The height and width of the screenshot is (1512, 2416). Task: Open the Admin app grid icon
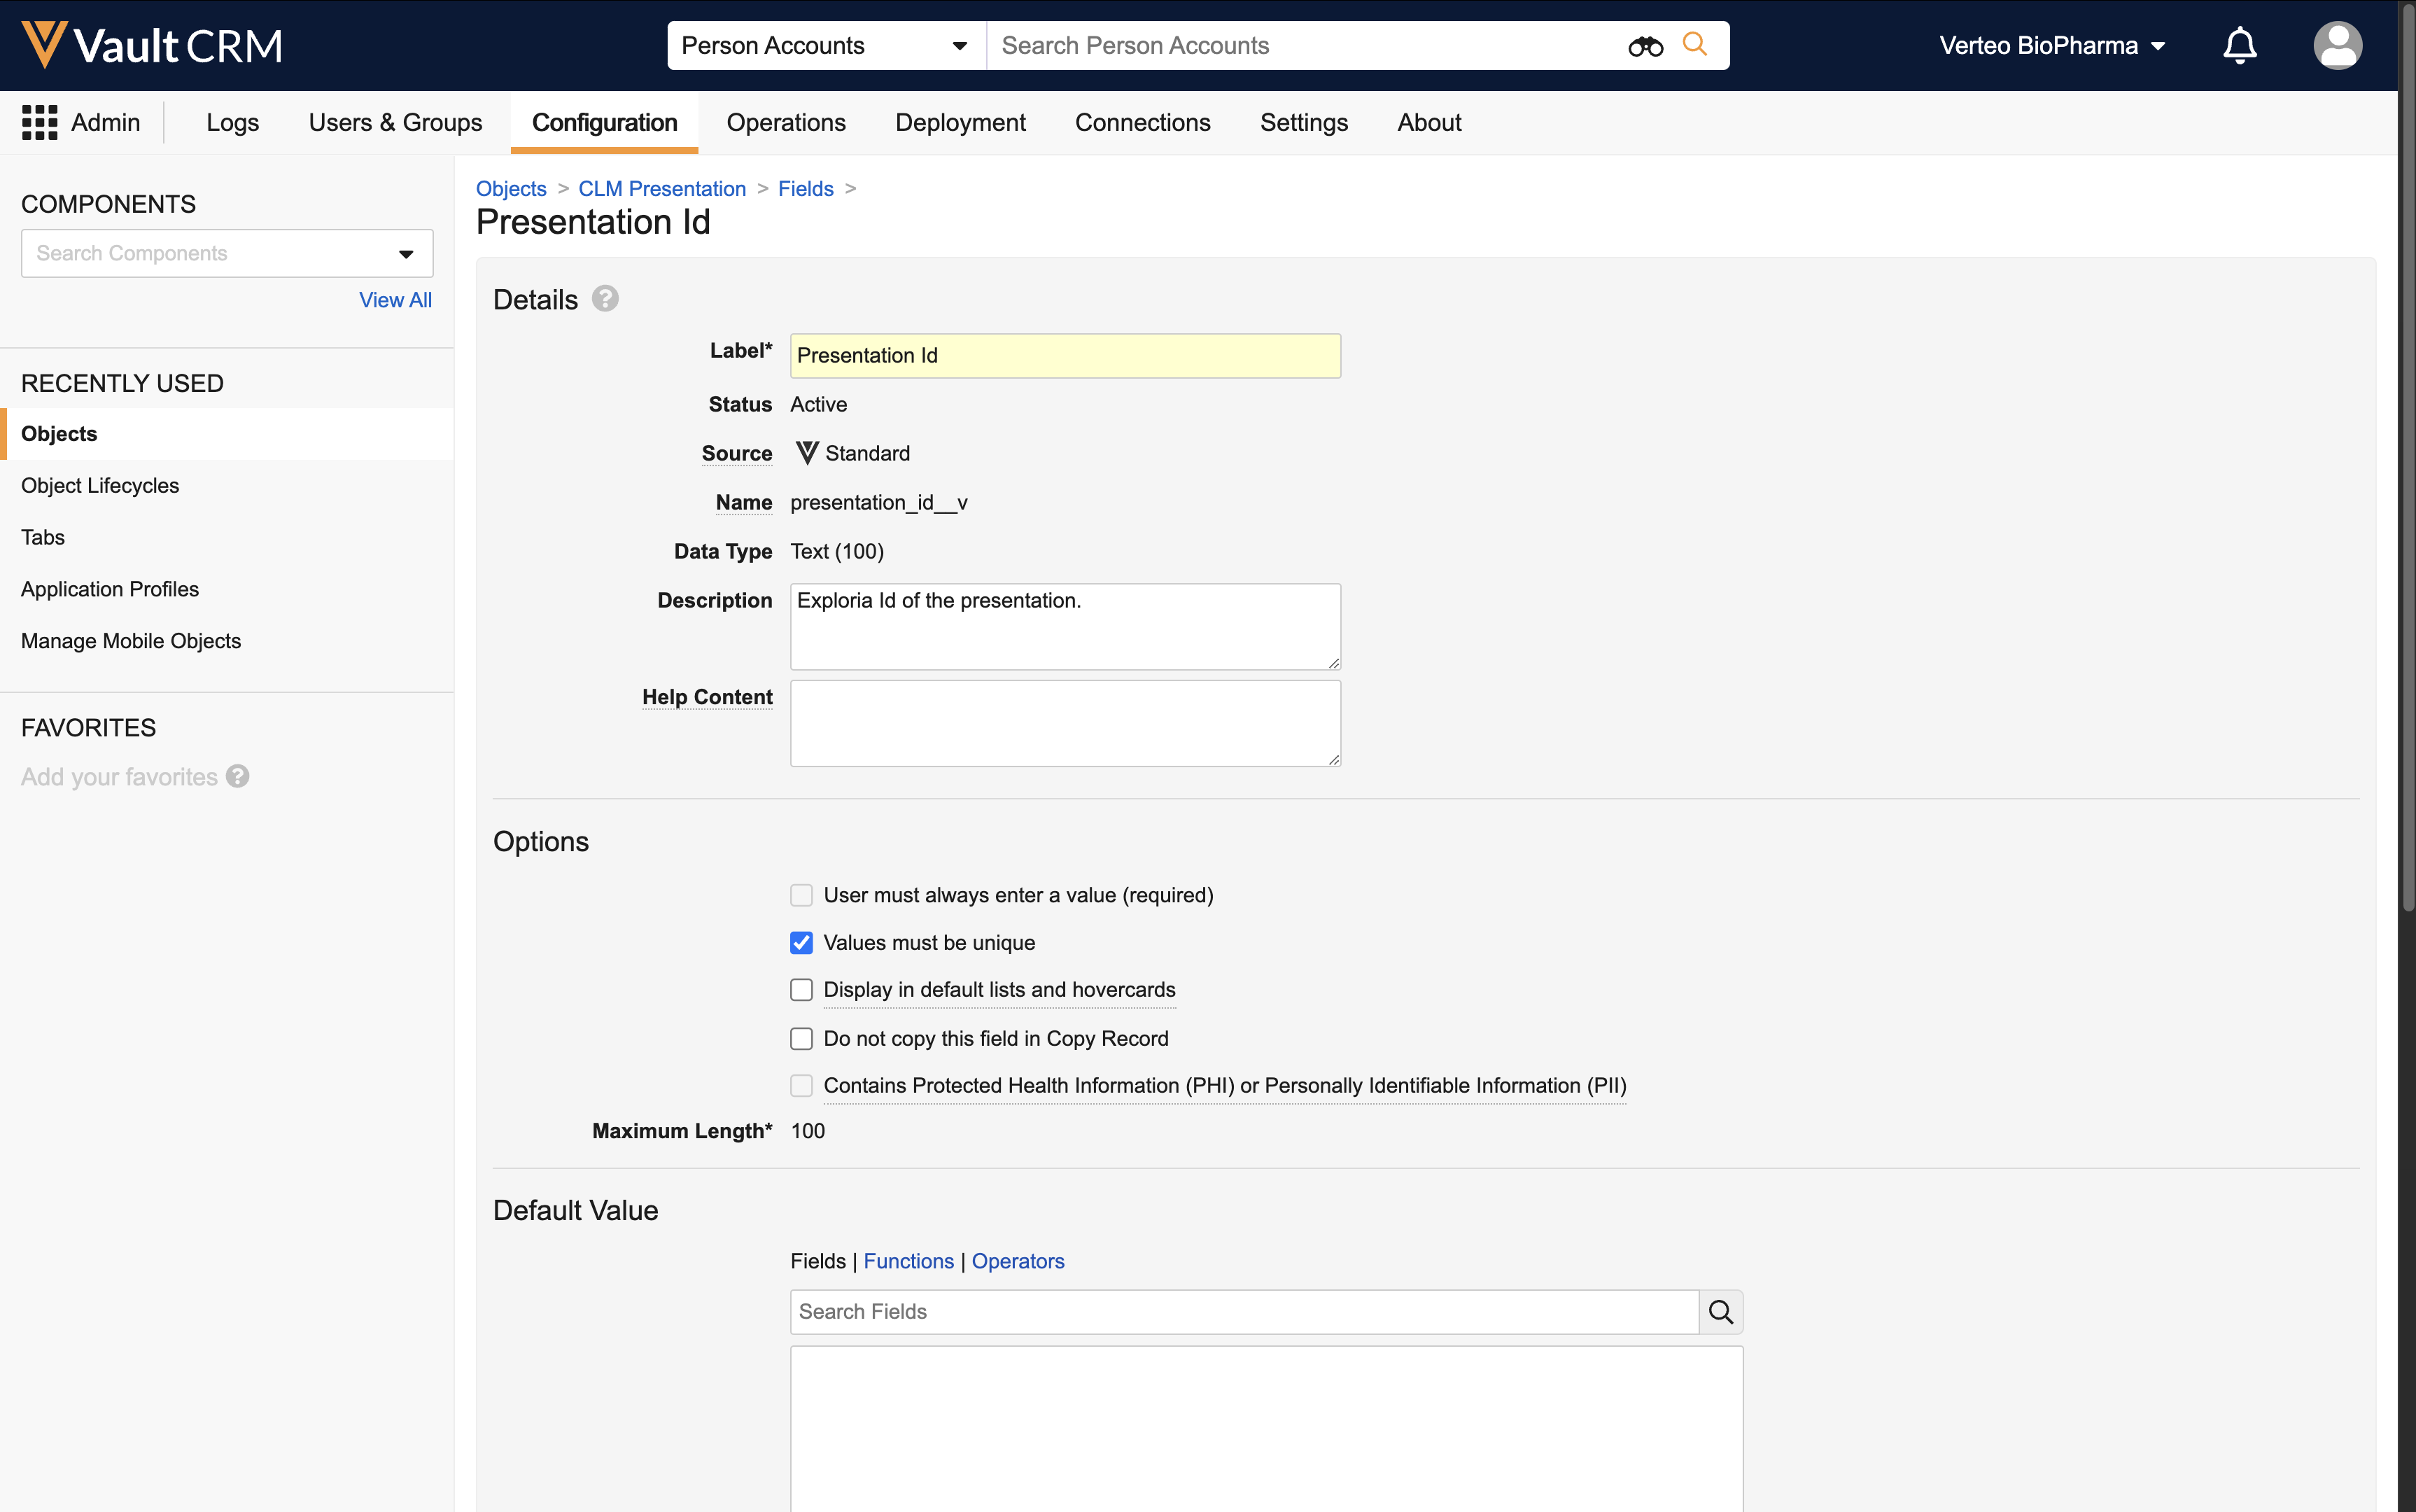pyautogui.click(x=40, y=122)
